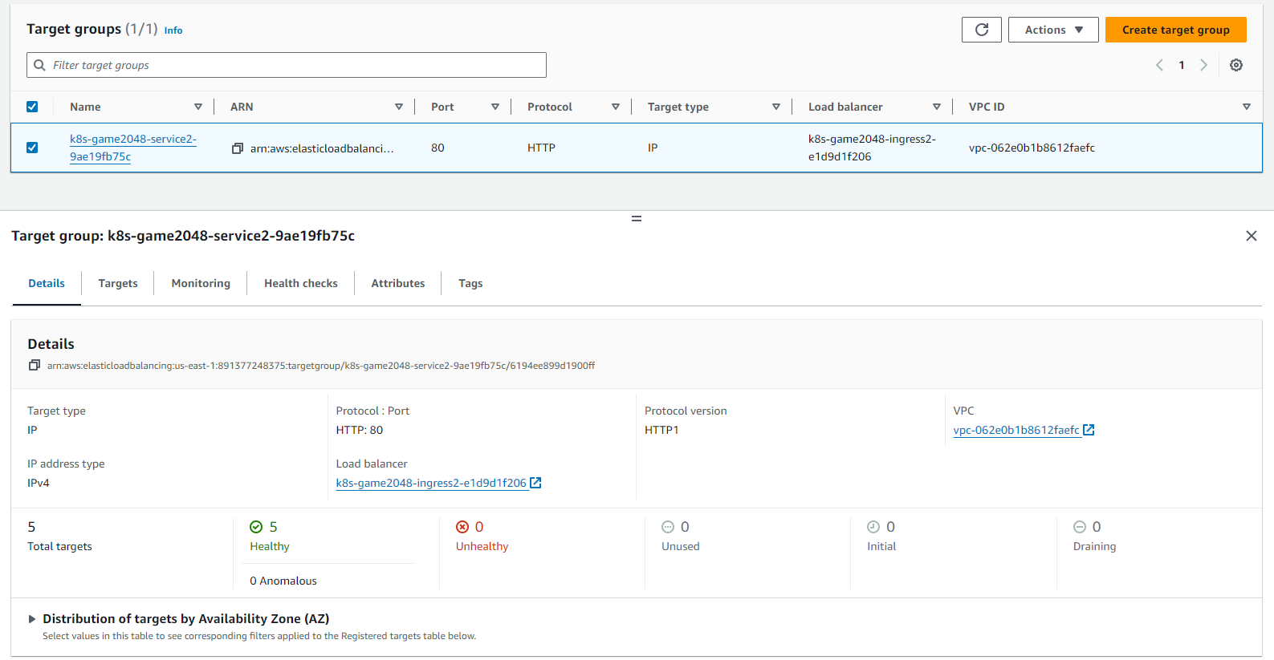This screenshot has width=1274, height=660.
Task: Open vpc-062e0b1b8612faefc link in Details
Action: (x=1016, y=430)
